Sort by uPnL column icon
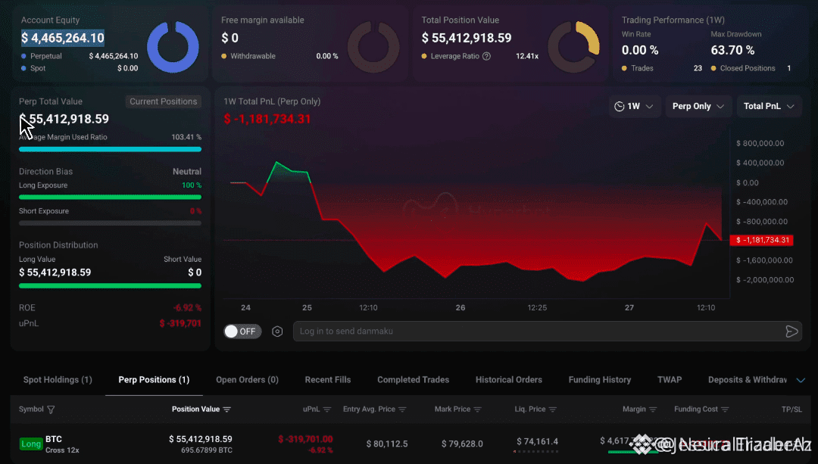818x464 pixels. (x=327, y=410)
